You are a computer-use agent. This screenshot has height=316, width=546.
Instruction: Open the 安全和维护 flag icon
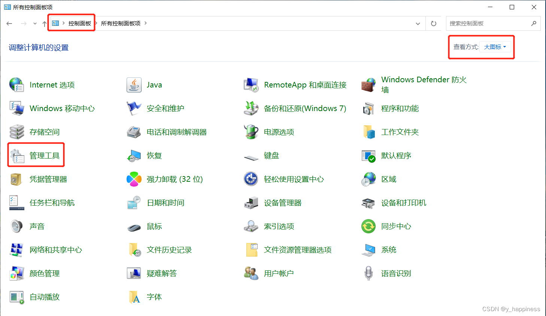point(134,108)
